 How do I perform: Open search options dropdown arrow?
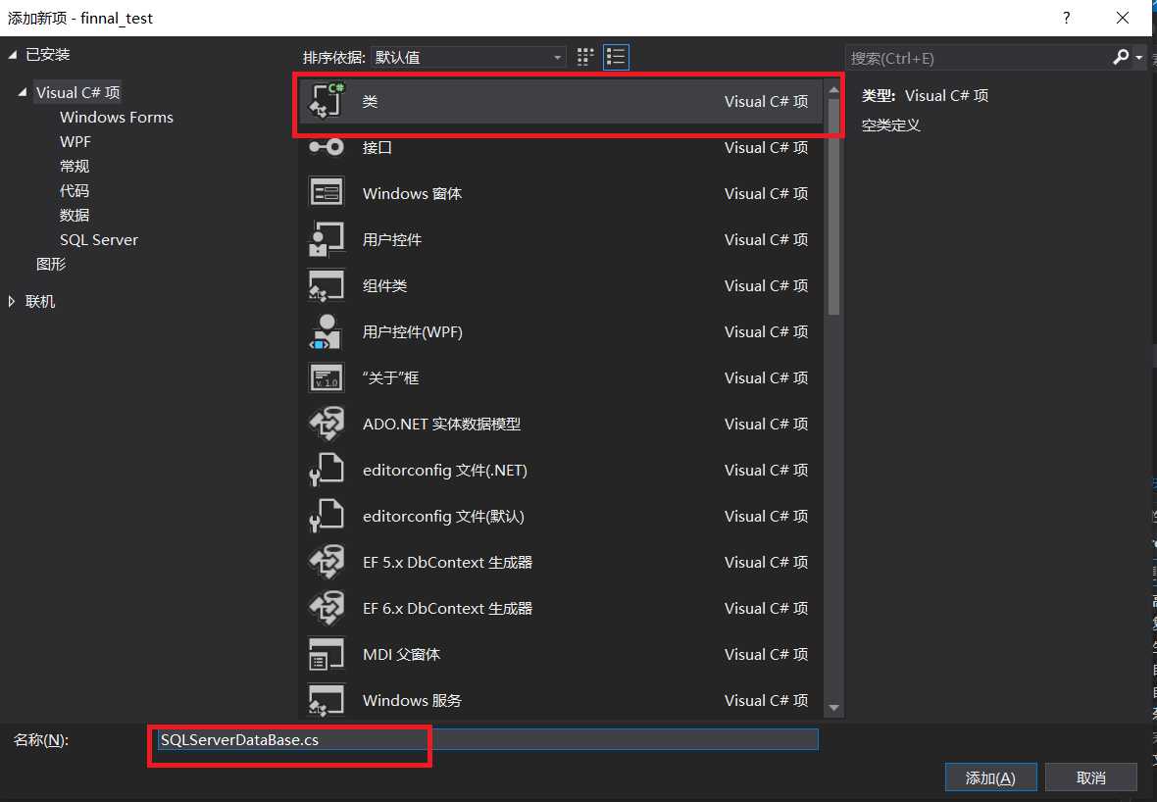1139,58
